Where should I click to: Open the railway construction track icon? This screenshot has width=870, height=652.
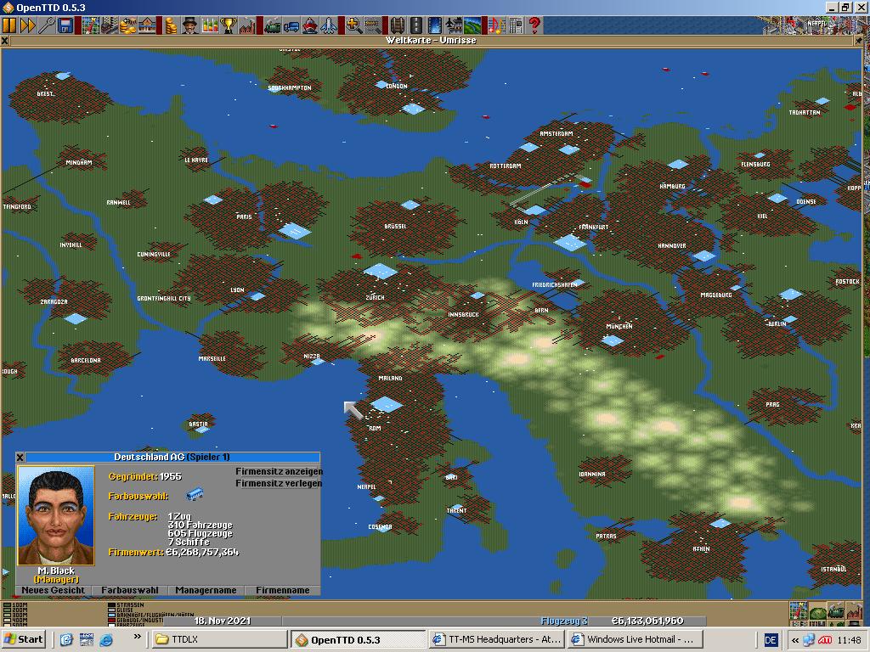click(x=398, y=25)
